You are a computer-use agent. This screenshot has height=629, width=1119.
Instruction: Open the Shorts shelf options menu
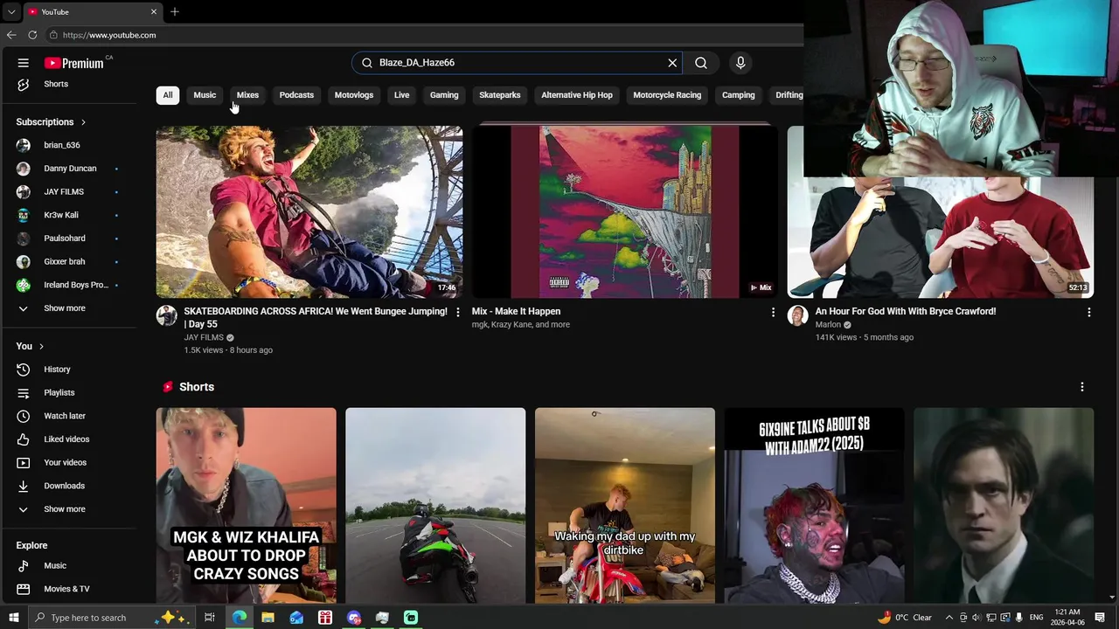pos(1081,387)
